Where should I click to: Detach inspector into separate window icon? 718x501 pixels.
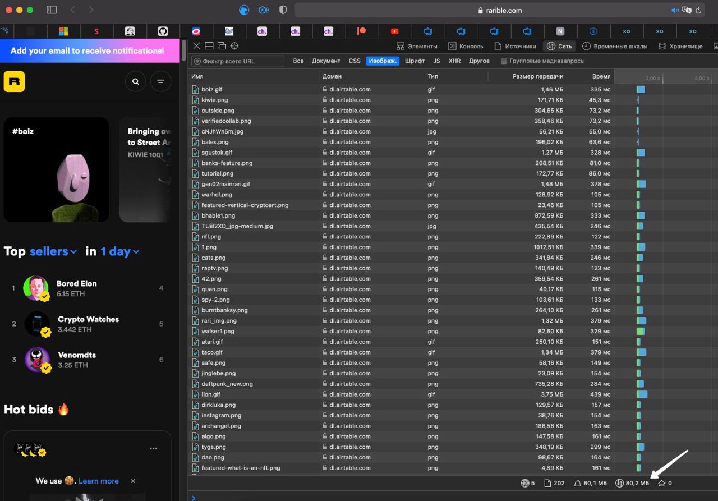[222, 46]
